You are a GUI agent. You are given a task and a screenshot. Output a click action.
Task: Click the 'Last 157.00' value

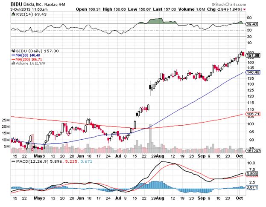pyautogui.click(x=164, y=9)
